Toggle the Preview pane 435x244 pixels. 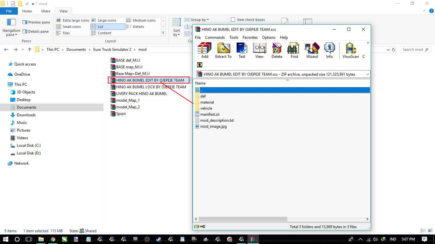36,22
